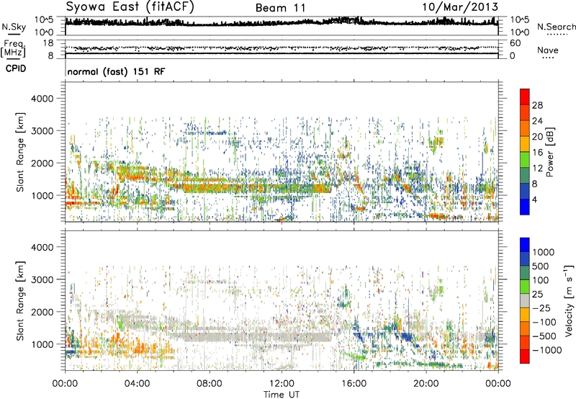This screenshot has width=576, height=399.
Task: Click the gray -25 to 25 Velocity band
Action: (525, 300)
